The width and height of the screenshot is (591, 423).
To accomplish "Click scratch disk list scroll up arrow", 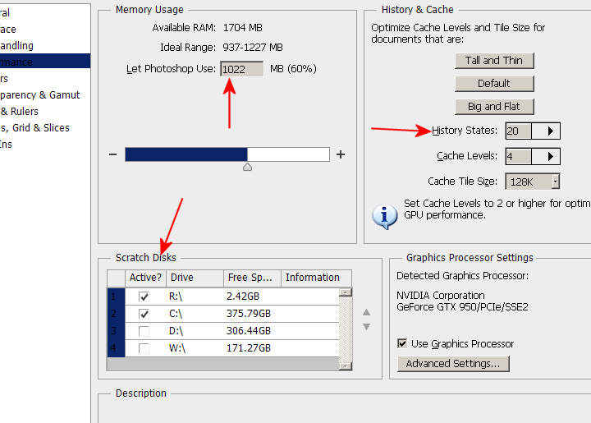I will 346,292.
